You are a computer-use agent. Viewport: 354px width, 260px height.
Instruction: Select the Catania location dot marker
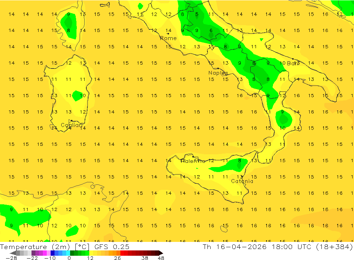pyautogui.click(x=242, y=177)
